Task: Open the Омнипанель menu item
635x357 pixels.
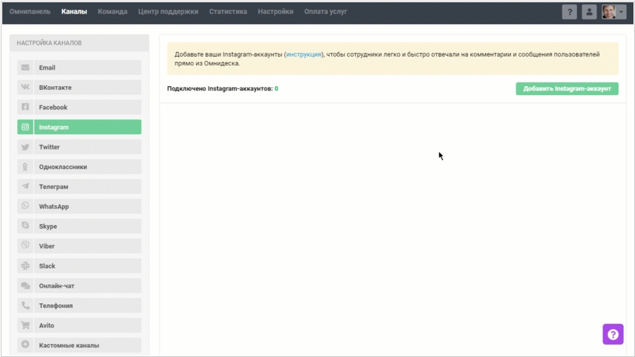Action: click(x=30, y=12)
